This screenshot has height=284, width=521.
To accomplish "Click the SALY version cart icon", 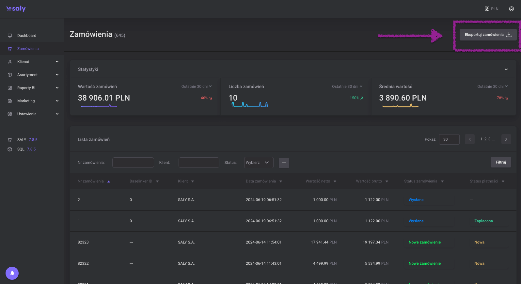I will coord(10,140).
